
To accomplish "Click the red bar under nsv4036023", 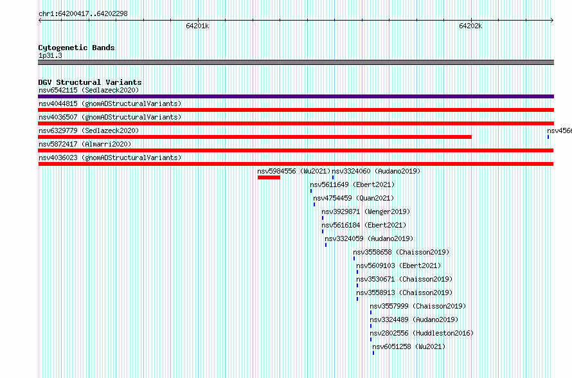I will (x=296, y=164).
